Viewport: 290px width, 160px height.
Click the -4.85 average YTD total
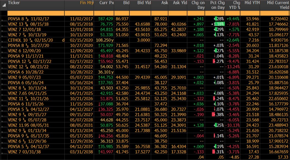[235, 158]
